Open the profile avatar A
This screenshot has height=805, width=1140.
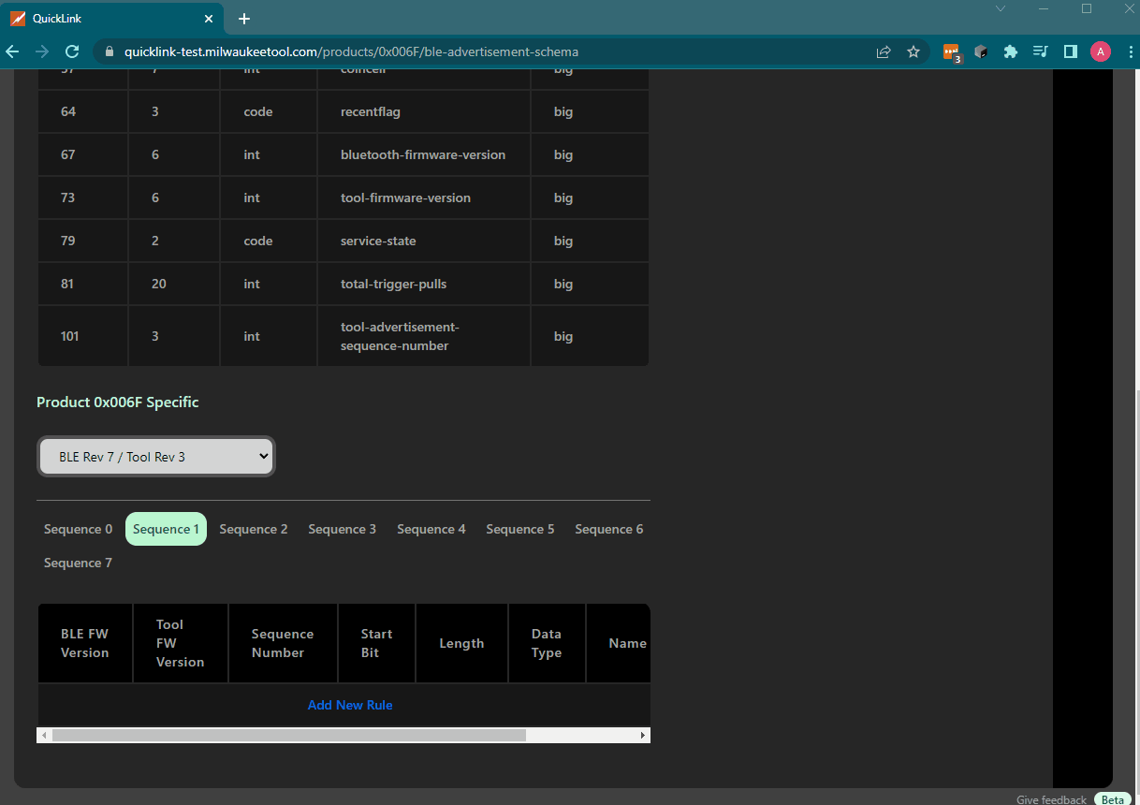1101,52
